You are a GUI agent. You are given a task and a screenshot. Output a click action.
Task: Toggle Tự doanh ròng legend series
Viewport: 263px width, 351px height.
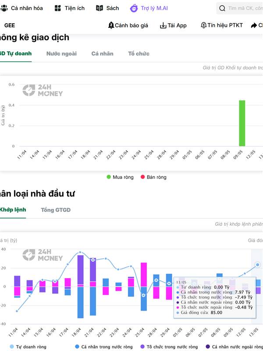pyautogui.click(x=28, y=347)
